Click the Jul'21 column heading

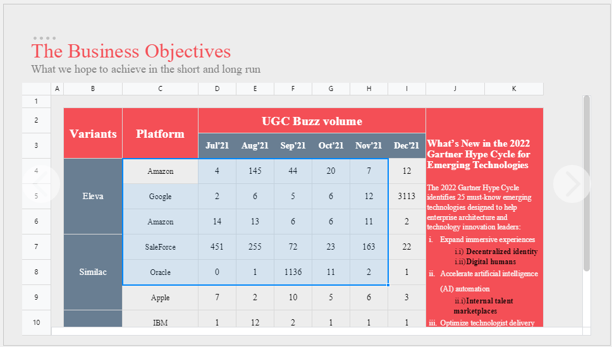tap(217, 145)
